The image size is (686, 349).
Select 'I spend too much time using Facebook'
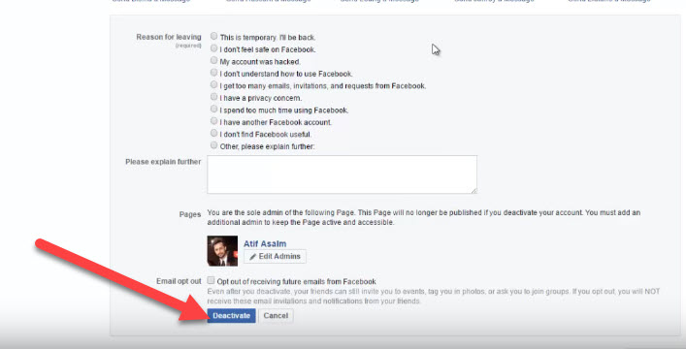(213, 109)
